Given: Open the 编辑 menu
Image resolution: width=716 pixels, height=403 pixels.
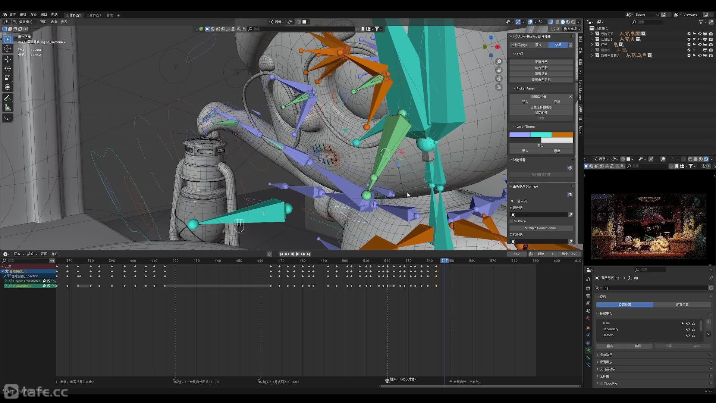Looking at the screenshot, I should tap(23, 15).
